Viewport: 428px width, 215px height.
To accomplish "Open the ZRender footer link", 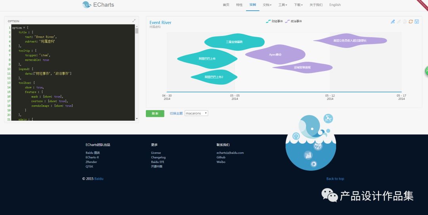I will click(x=91, y=162).
